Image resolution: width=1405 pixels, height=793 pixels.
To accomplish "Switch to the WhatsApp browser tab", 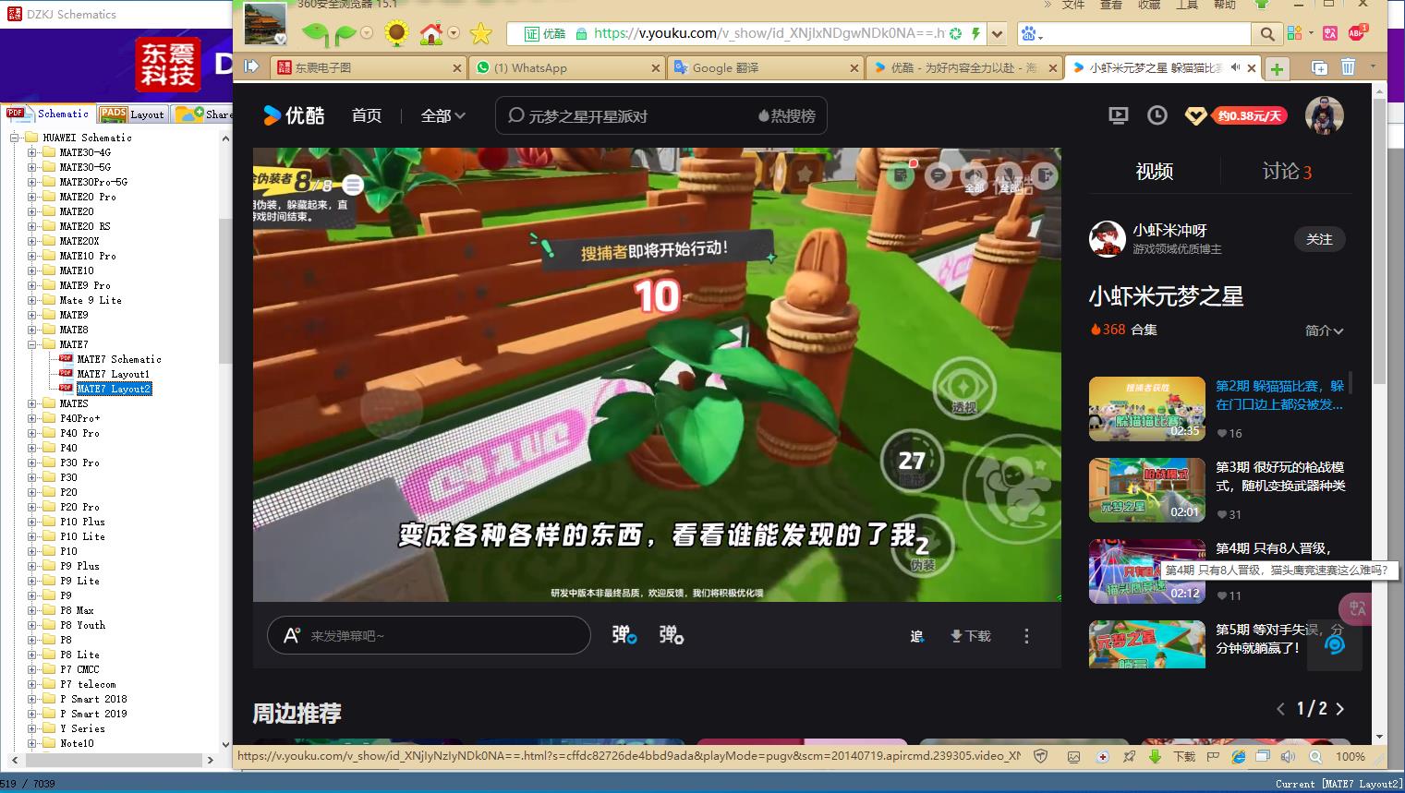I will pyautogui.click(x=567, y=68).
